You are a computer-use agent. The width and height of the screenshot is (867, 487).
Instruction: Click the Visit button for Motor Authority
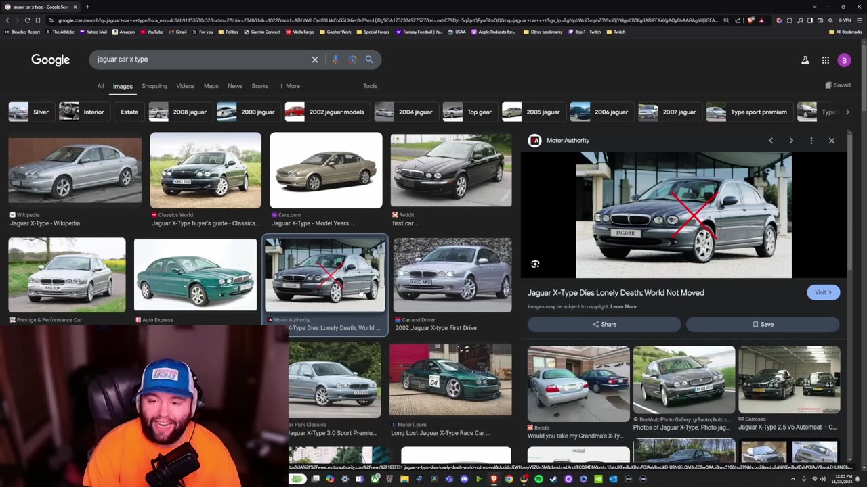point(824,292)
